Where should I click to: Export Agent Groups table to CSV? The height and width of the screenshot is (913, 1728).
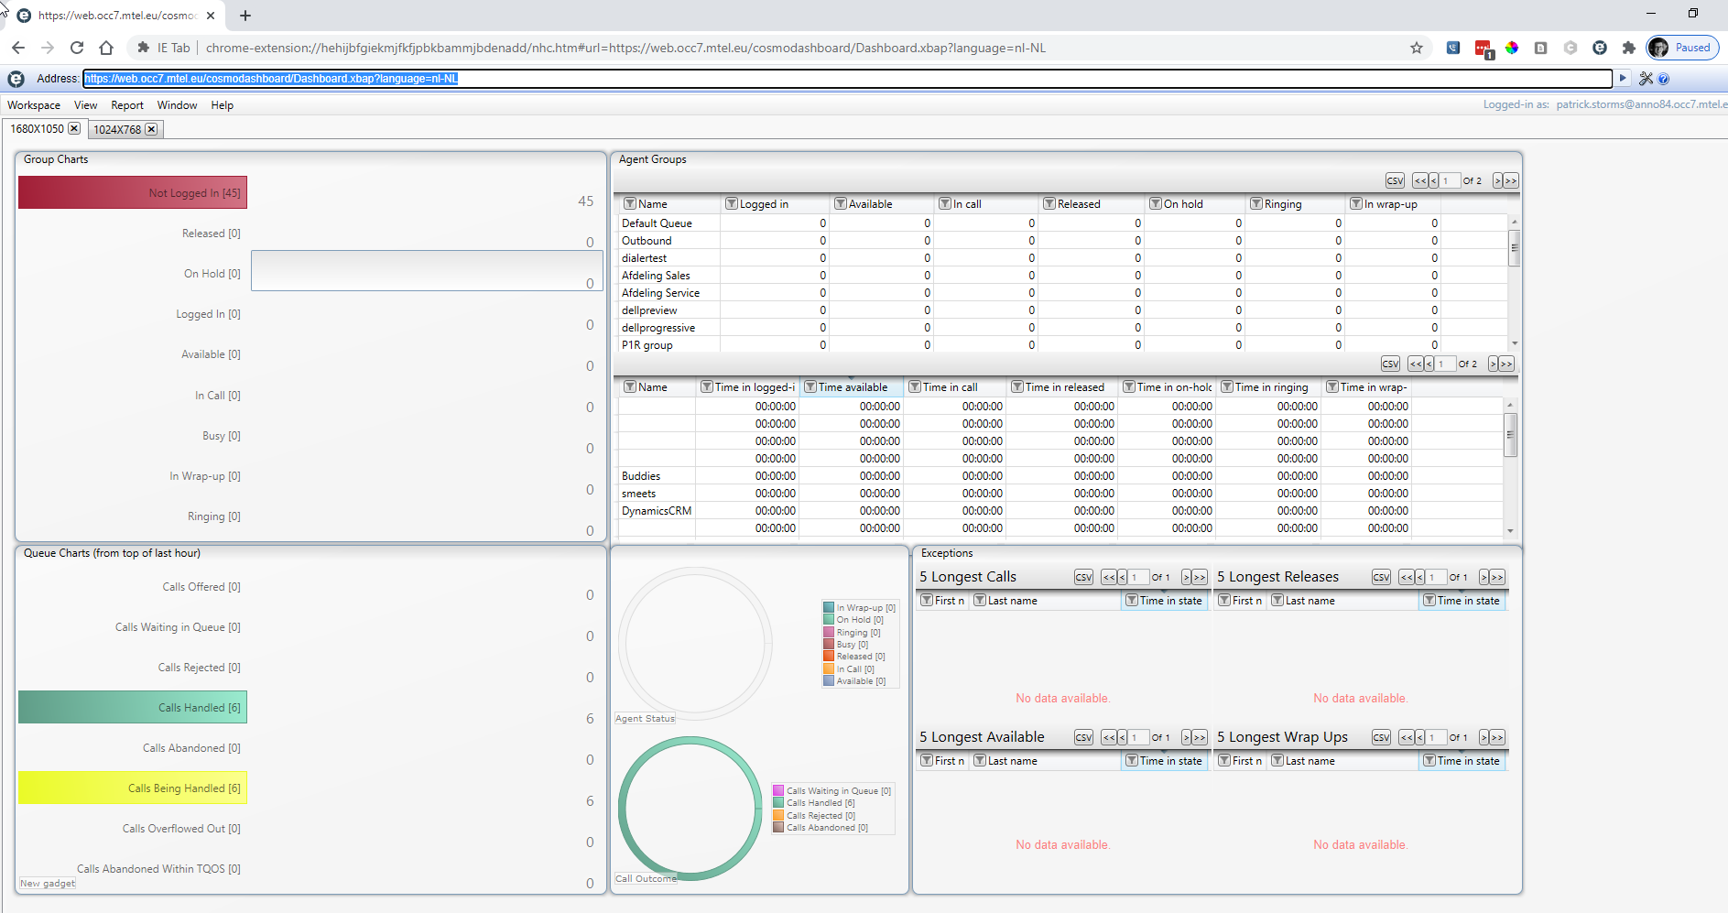tap(1395, 180)
